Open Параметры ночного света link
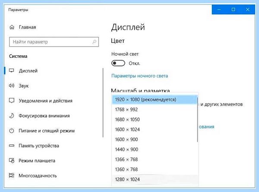 coord(139,76)
